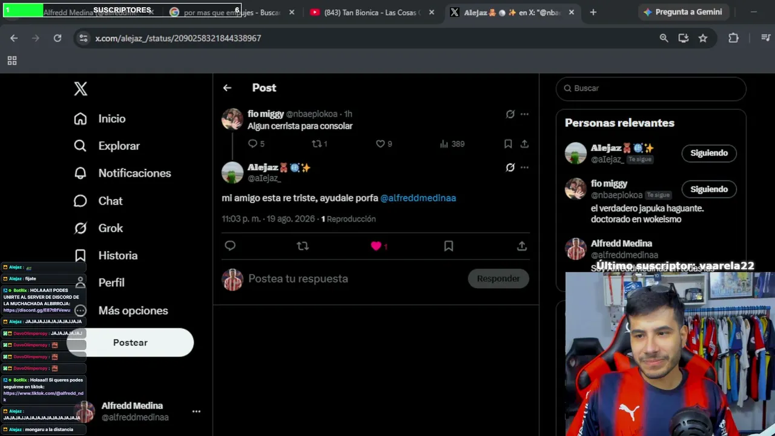Viewport: 775px width, 436px height.
Task: Like fio miggy's post with 9 likes
Action: (x=380, y=144)
